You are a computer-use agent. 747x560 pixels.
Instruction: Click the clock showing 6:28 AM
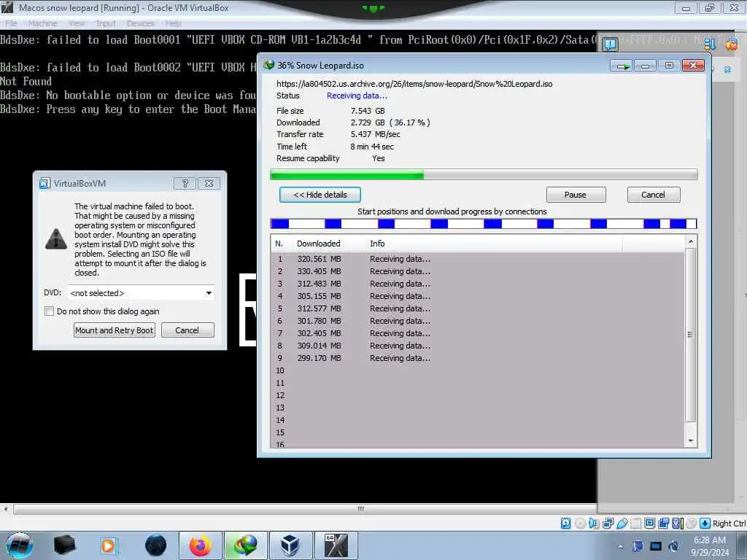coord(709,540)
